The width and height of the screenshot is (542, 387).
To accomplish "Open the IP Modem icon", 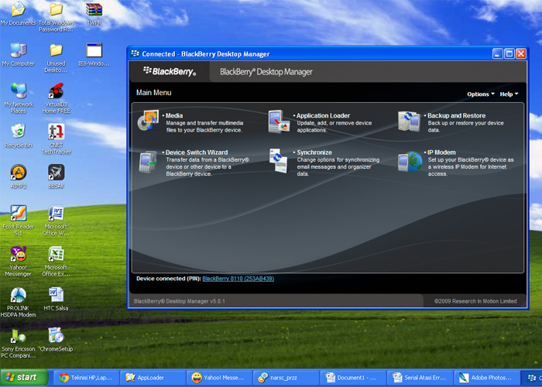I will (x=409, y=160).
